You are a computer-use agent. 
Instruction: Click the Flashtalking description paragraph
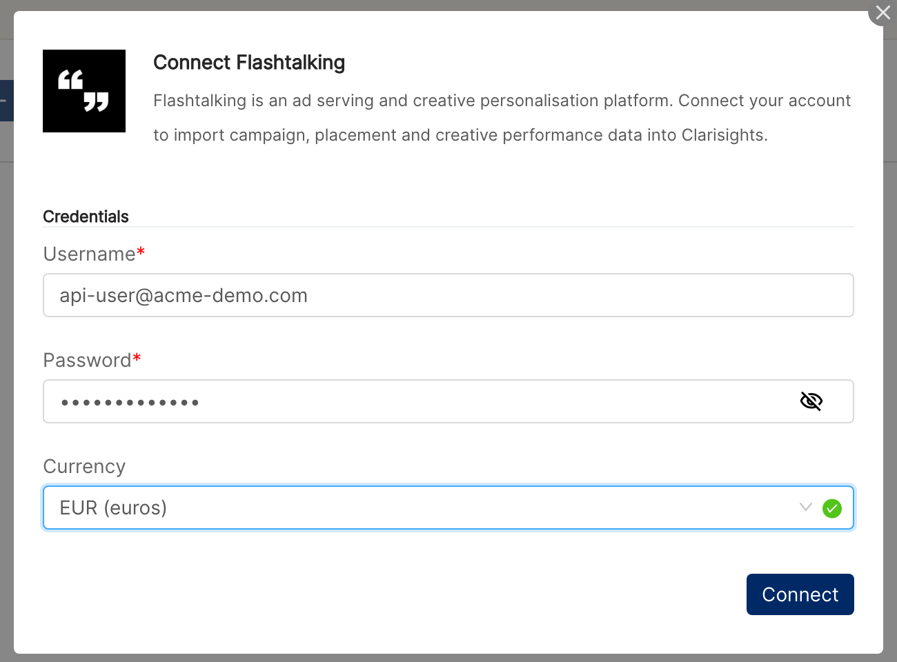502,118
